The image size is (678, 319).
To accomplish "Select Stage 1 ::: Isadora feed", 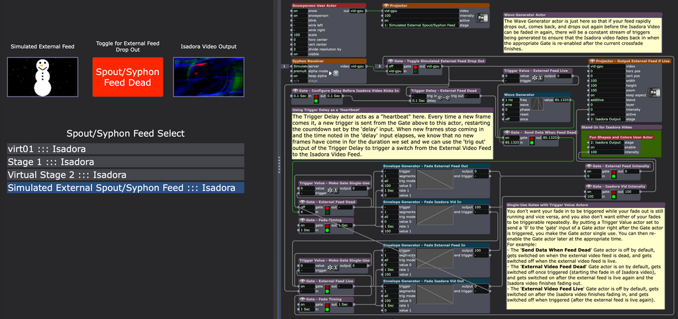I will coord(126,162).
